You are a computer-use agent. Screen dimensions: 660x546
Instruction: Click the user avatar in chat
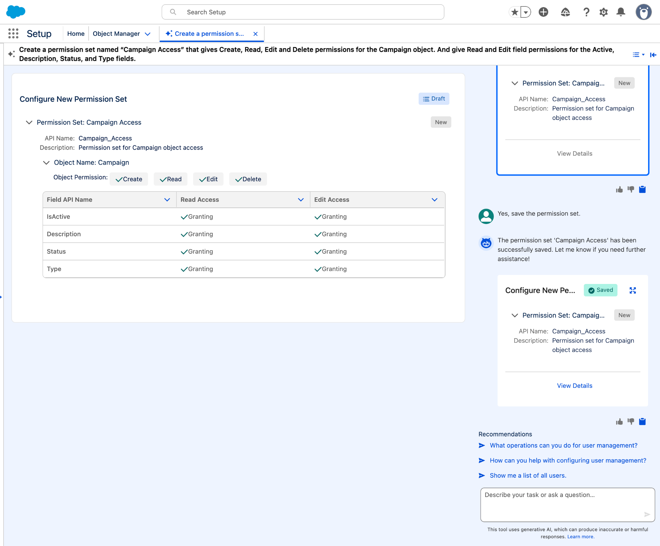pyautogui.click(x=486, y=216)
